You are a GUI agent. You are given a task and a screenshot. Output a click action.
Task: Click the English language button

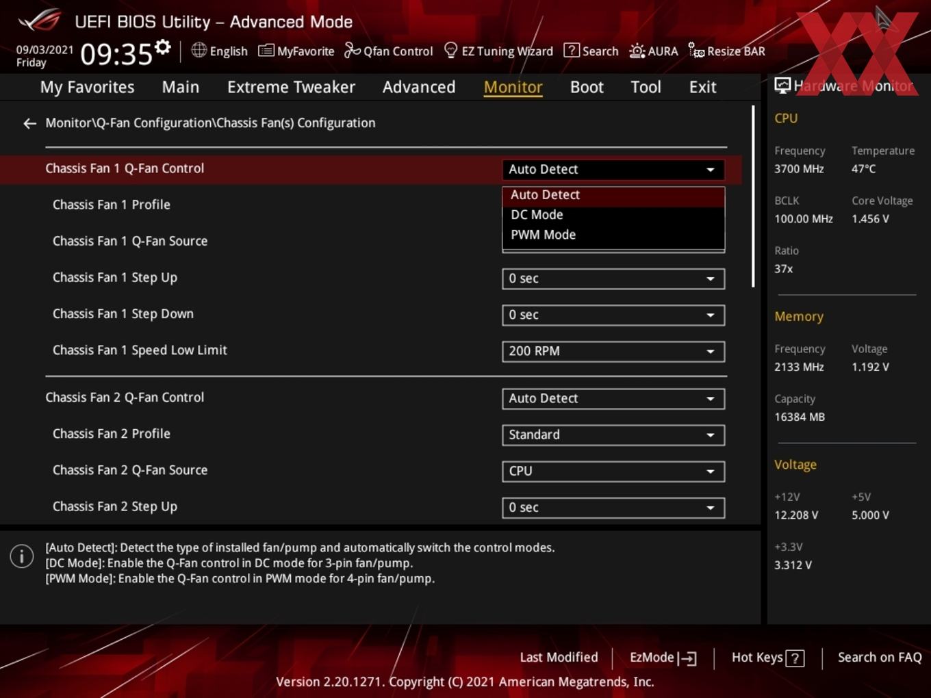[220, 51]
